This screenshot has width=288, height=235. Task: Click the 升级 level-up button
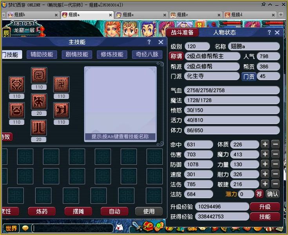pyautogui.click(x=265, y=207)
